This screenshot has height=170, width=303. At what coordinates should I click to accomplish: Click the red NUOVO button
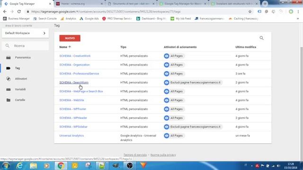70,38
